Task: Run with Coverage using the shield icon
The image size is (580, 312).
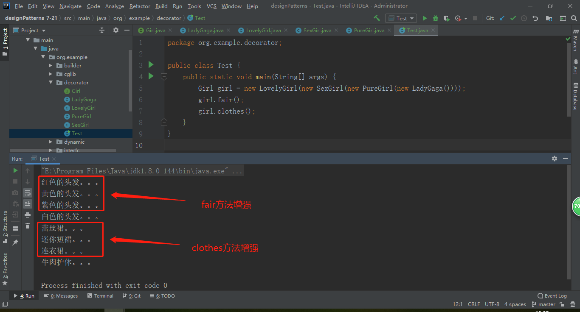Action: pyautogui.click(x=446, y=18)
